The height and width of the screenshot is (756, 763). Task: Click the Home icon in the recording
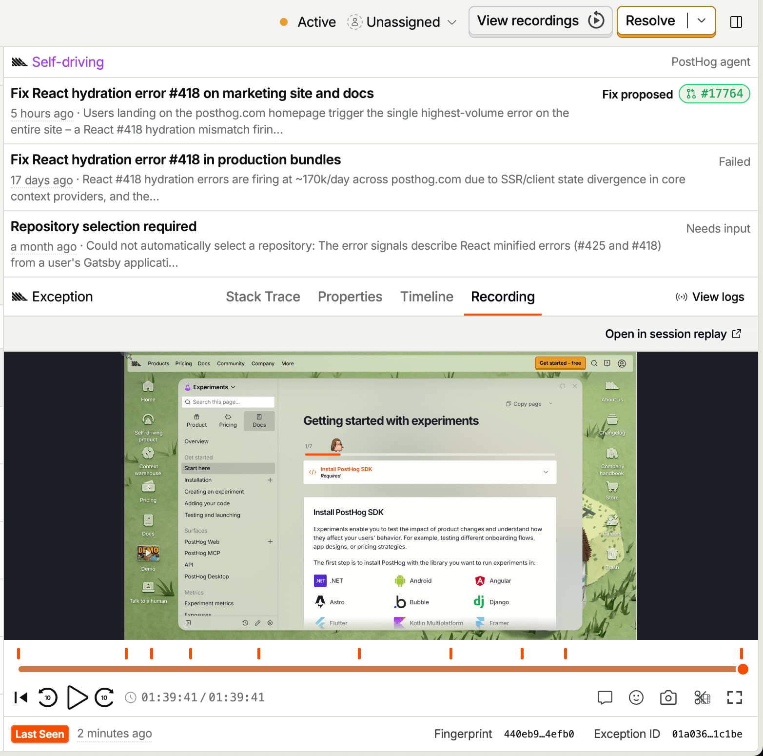coord(148,391)
